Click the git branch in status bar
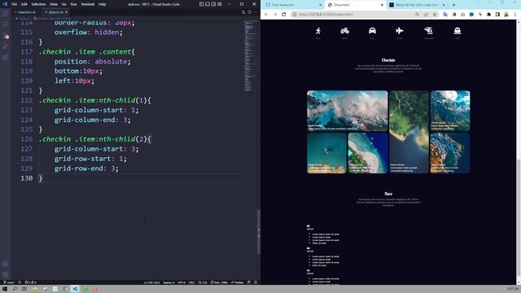Screen dimensions: 521x293 (x=9, y=282)
